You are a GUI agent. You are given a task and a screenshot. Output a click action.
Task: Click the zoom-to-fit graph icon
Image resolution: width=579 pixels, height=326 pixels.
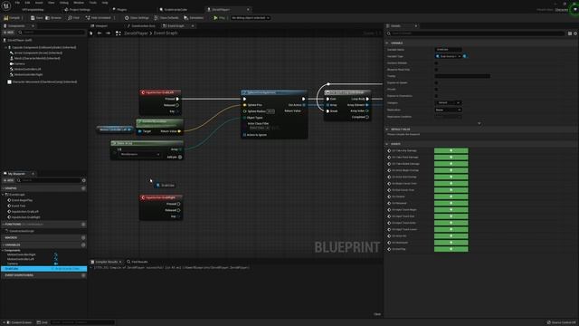pos(119,34)
